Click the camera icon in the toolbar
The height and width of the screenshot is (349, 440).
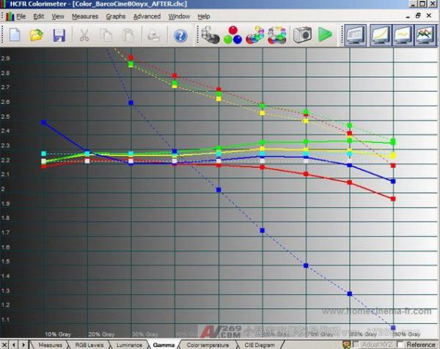click(301, 34)
